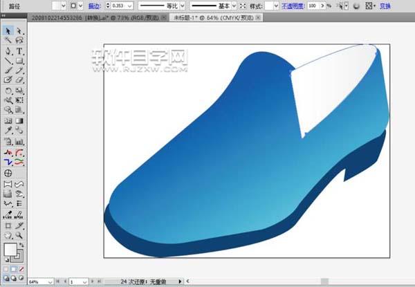Click the 不透明度 opacity link
The width and height of the screenshot is (415, 287).
click(293, 6)
